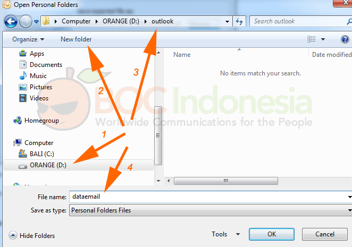Open the Help question mark icon
Screen dimensions: 352x247
tap(345, 39)
